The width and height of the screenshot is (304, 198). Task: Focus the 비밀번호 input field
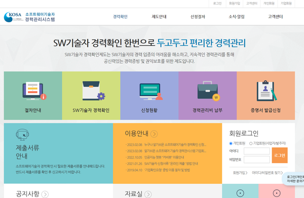257,160
